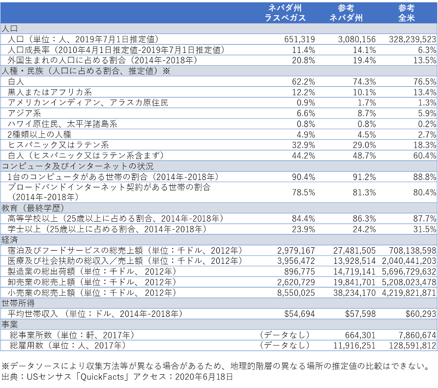Click 高等学校以上 row label
Screen dimensions: 438x388
(x=116, y=218)
